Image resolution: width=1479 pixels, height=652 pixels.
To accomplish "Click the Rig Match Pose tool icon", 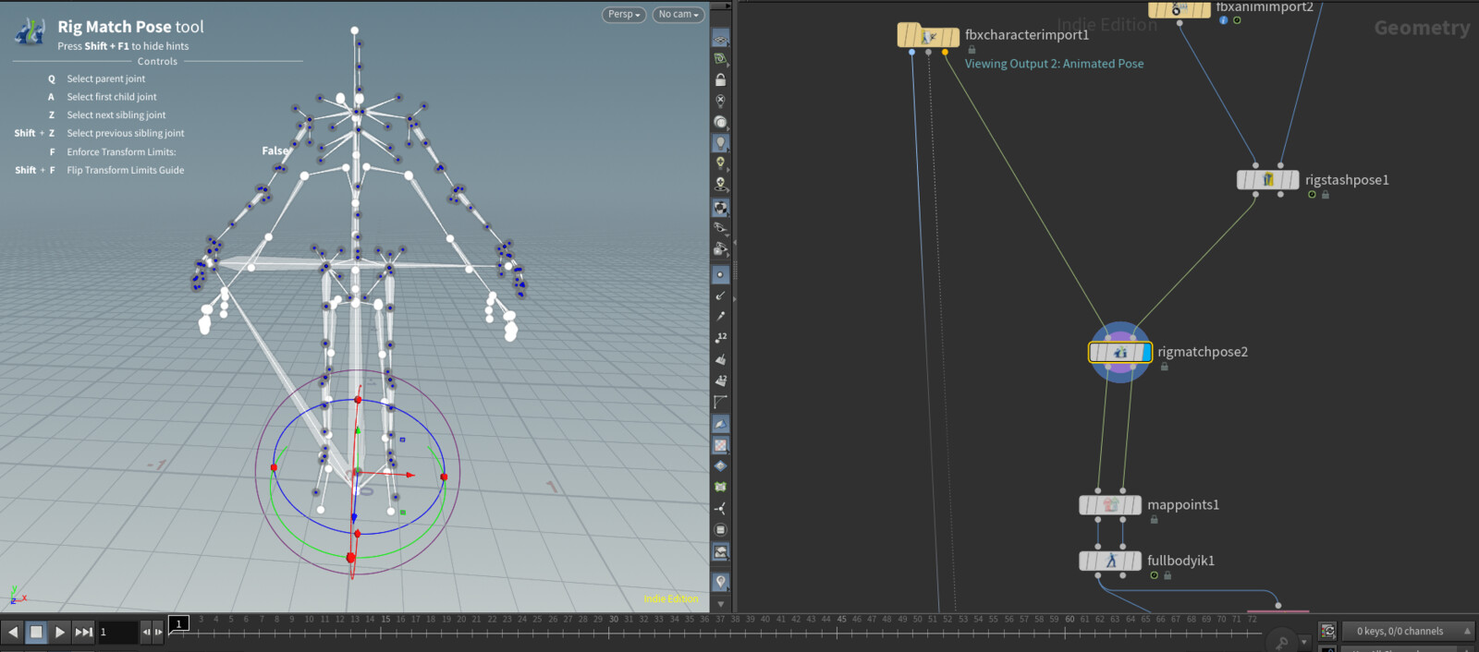I will tap(31, 32).
